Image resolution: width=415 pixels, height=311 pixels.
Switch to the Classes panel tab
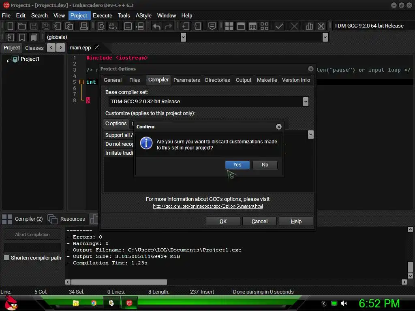coord(34,48)
